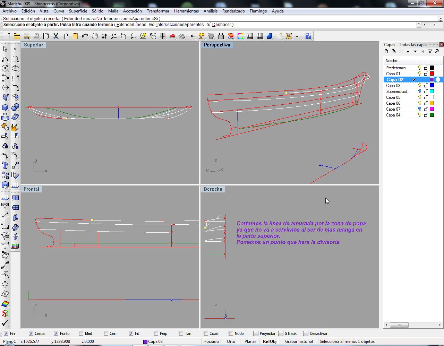
Task: Open the Flamingo menu
Action: [x=258, y=11]
